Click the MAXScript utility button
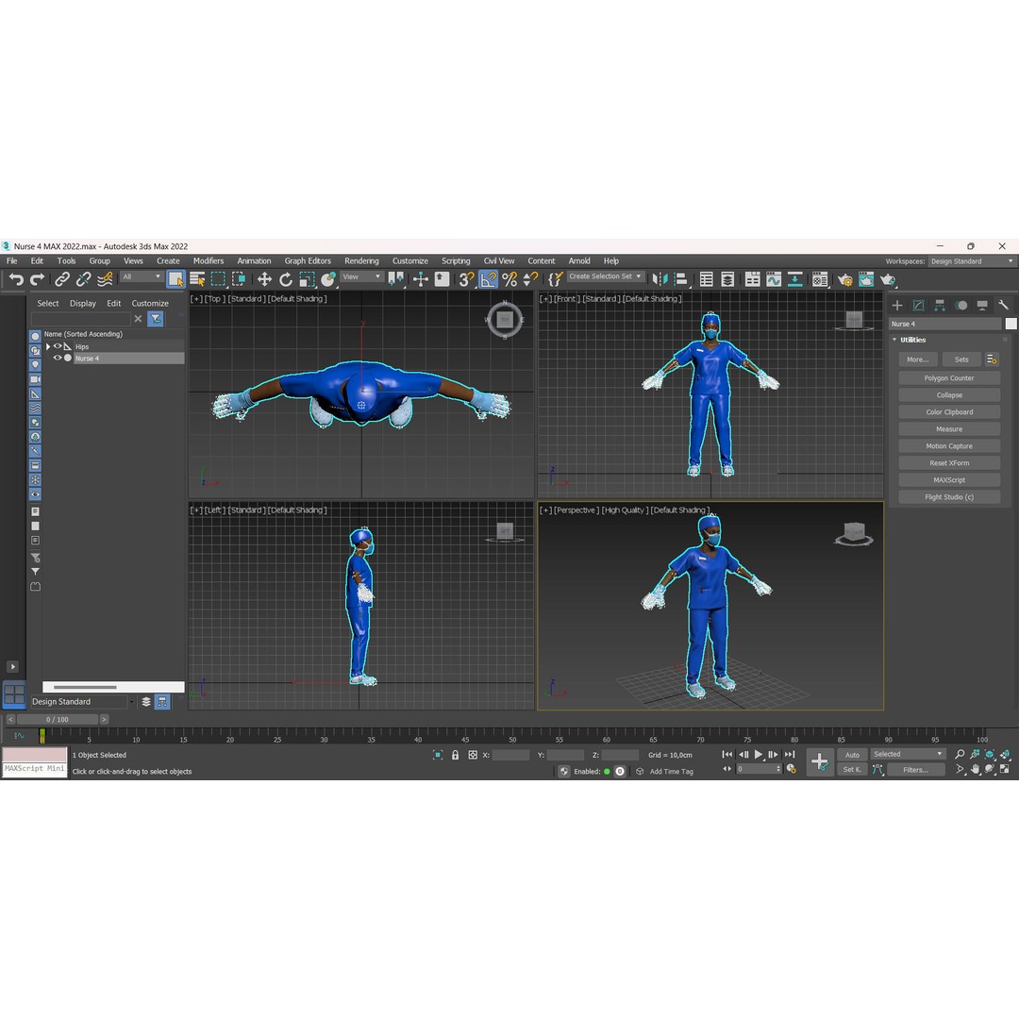Image resolution: width=1019 pixels, height=1019 pixels. [949, 480]
